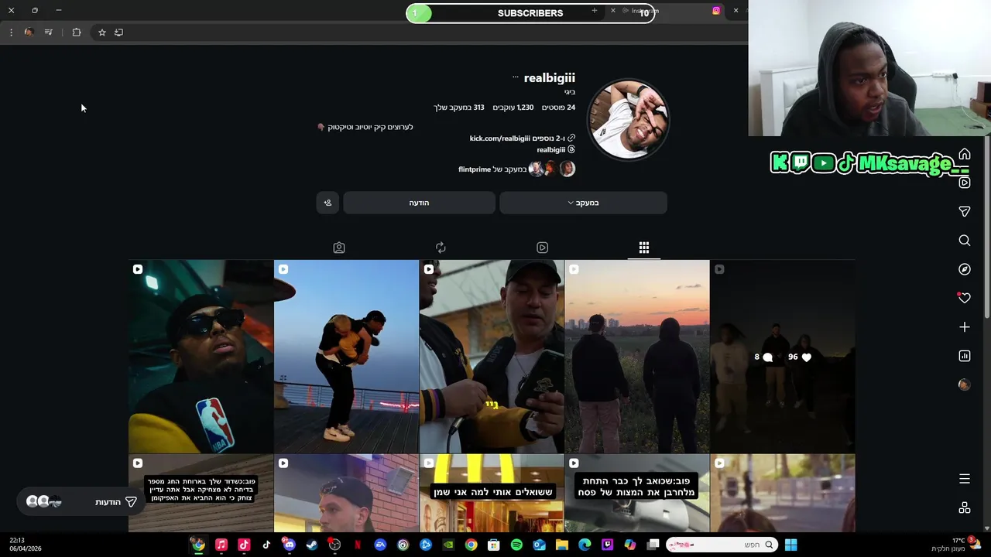Viewport: 991px width, 557px height.
Task: Open Steam from the taskbar
Action: [x=311, y=545]
